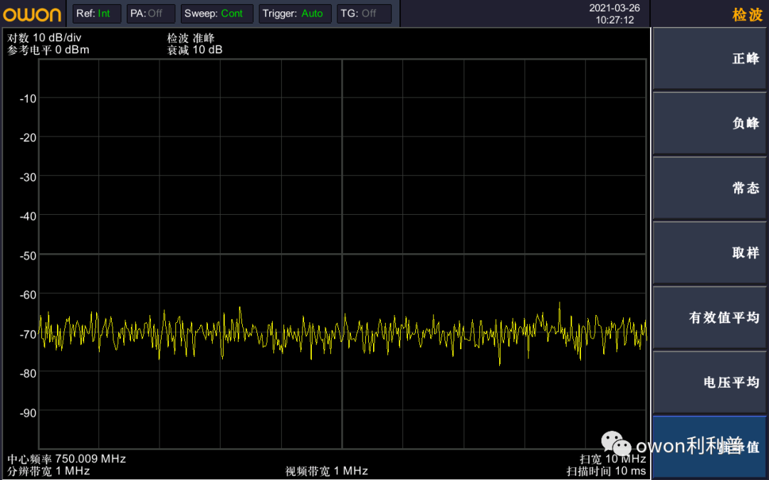
Task: Click the 检波 menu title
Action: click(748, 14)
